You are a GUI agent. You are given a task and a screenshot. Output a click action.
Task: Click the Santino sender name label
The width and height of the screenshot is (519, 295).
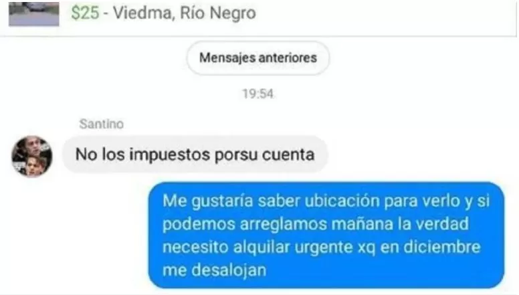tap(102, 124)
